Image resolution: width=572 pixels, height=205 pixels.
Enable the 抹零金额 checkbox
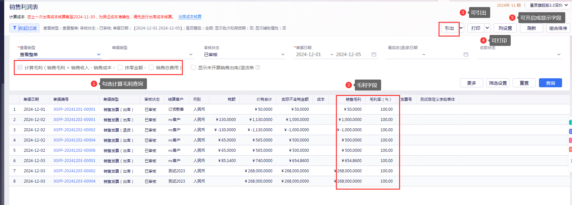tap(120, 67)
